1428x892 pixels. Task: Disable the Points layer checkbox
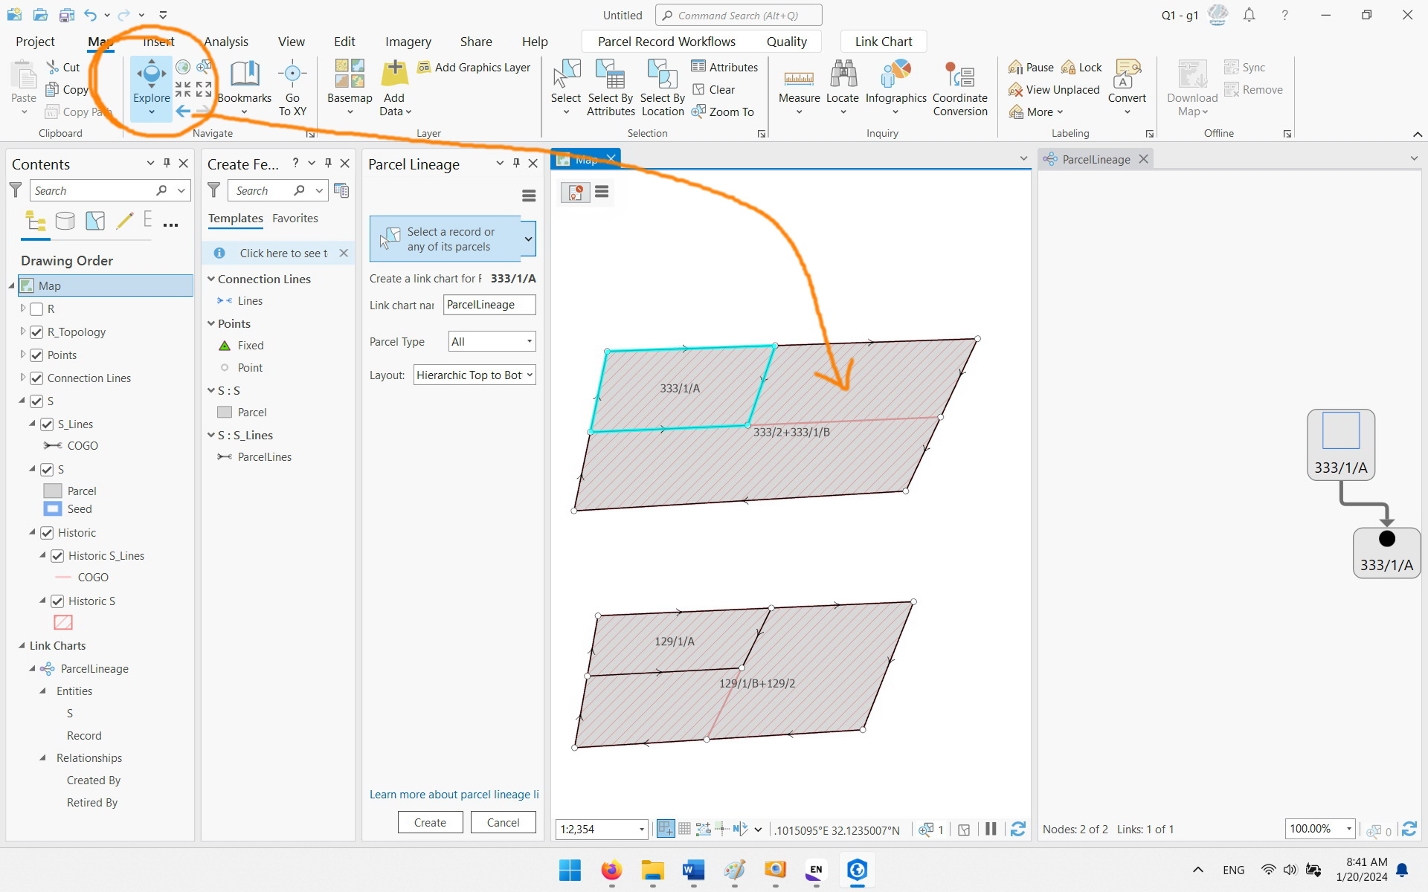coord(36,355)
